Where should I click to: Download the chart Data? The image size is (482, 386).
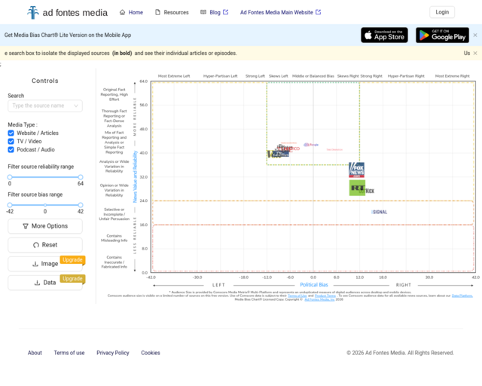click(x=45, y=283)
